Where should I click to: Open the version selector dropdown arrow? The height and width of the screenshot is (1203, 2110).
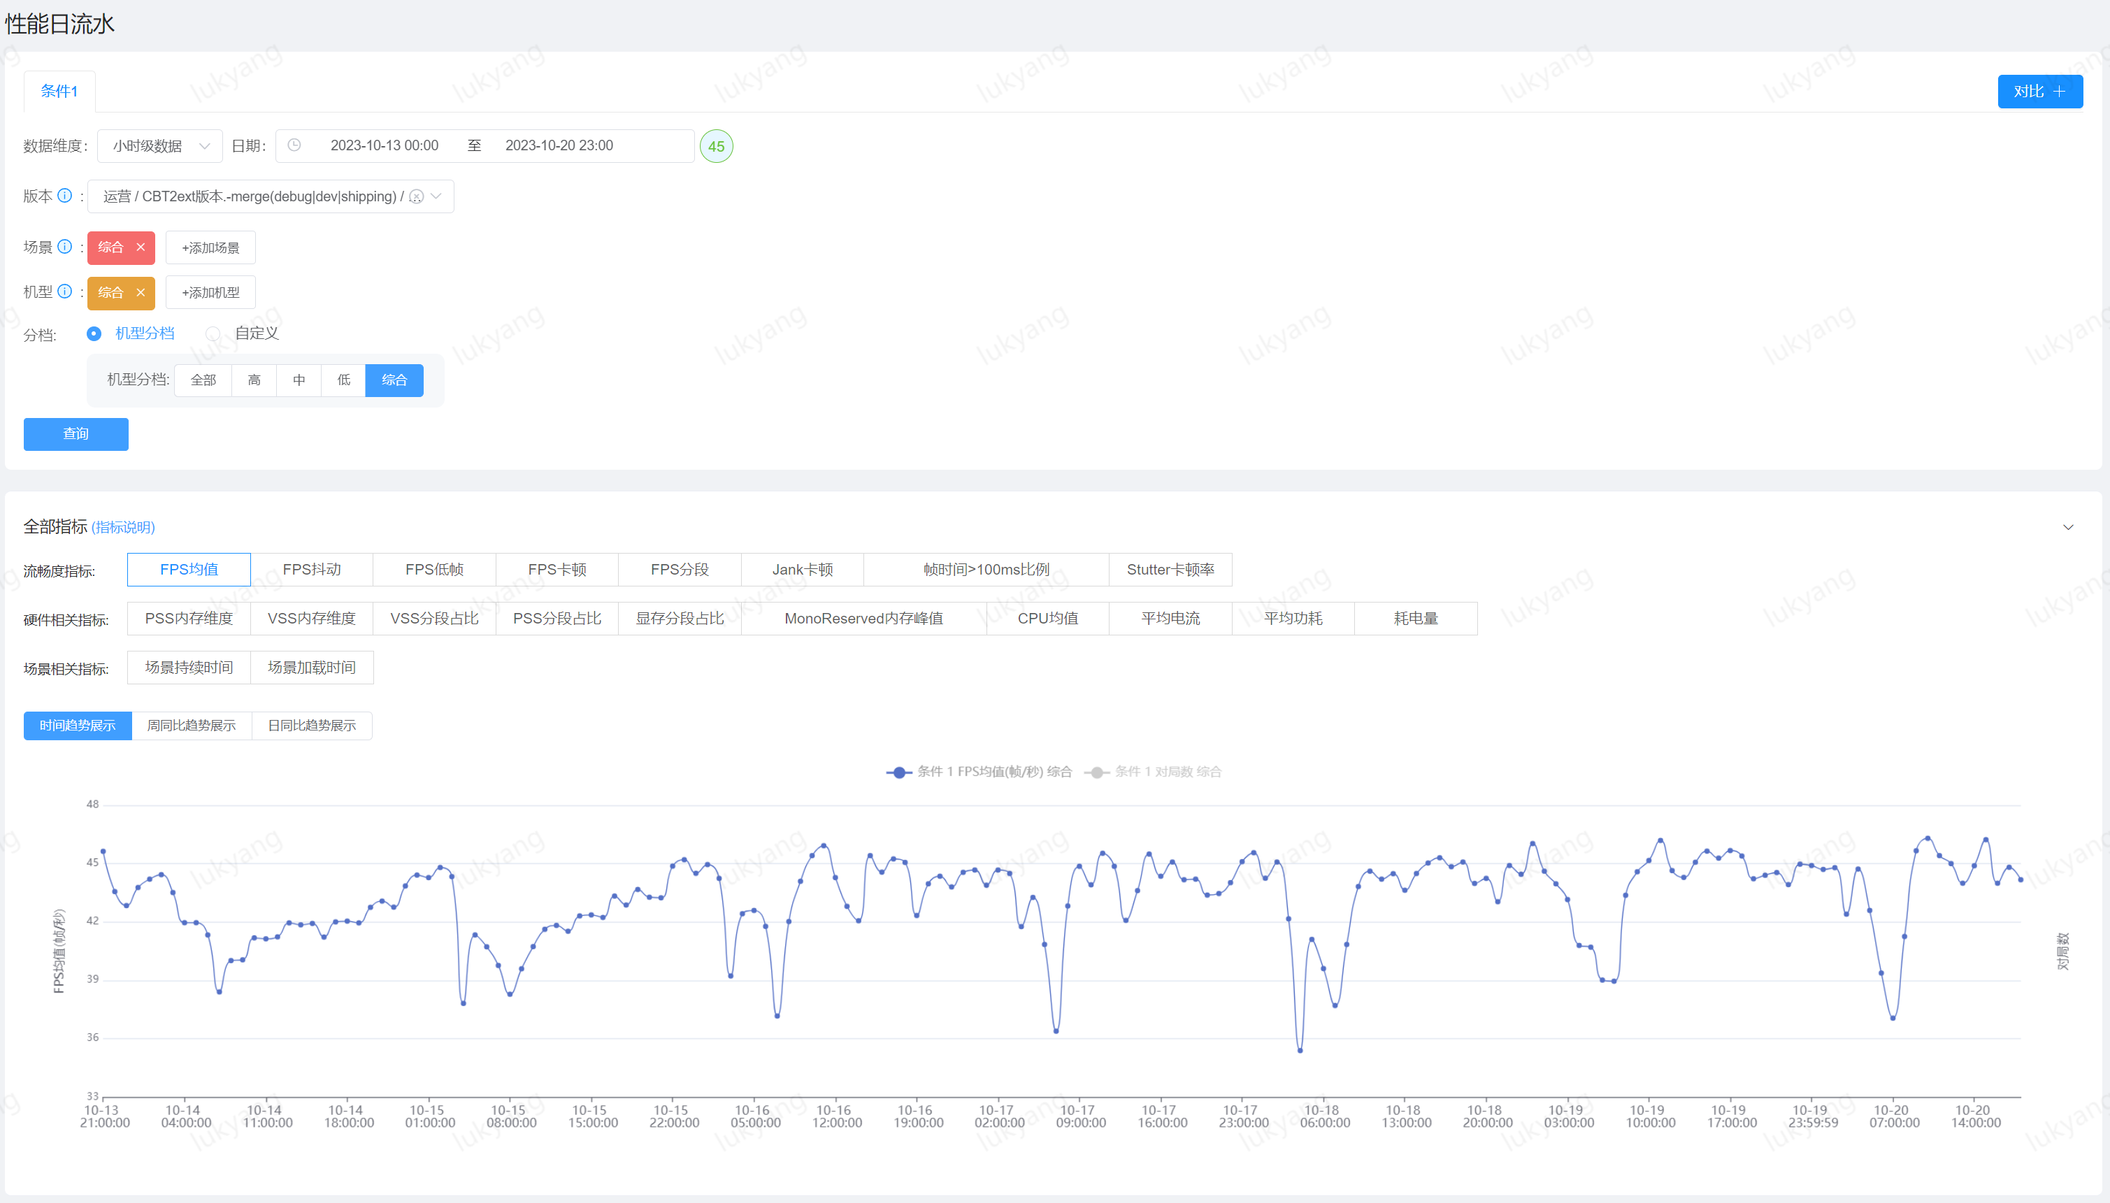point(438,196)
